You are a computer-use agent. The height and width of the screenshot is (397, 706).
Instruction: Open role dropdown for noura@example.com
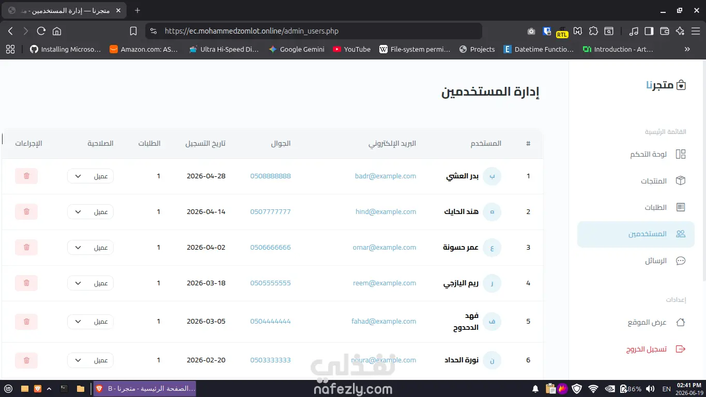tap(90, 360)
